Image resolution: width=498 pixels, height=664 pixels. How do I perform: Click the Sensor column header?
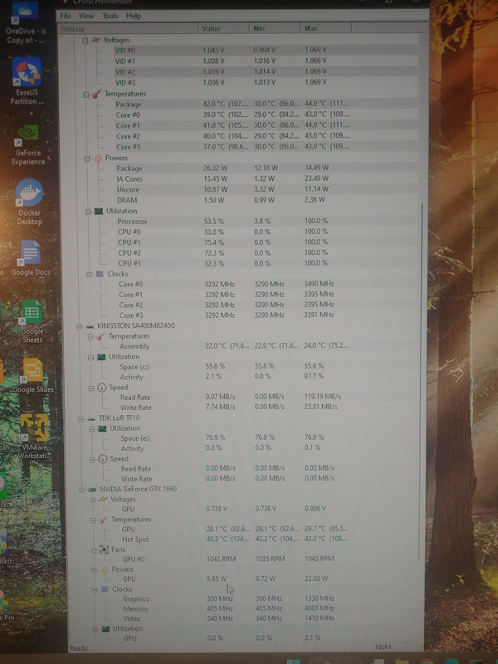[128, 29]
